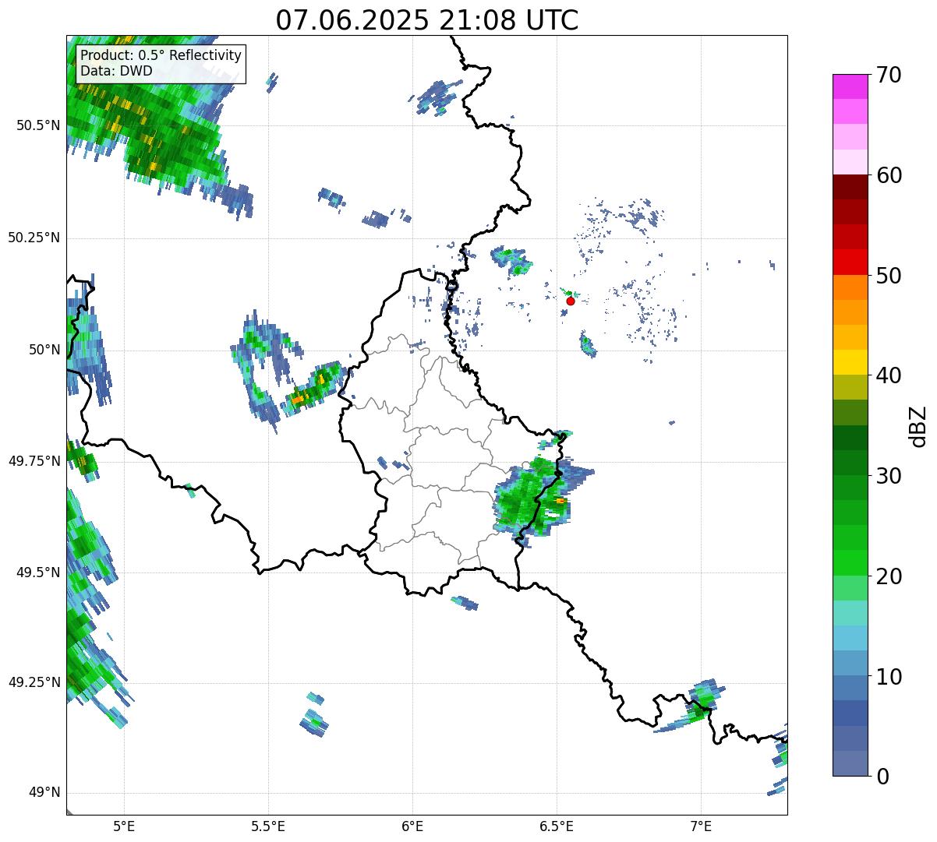Click the colorbar tick label 50
This screenshot has height=842, width=937.
[889, 276]
